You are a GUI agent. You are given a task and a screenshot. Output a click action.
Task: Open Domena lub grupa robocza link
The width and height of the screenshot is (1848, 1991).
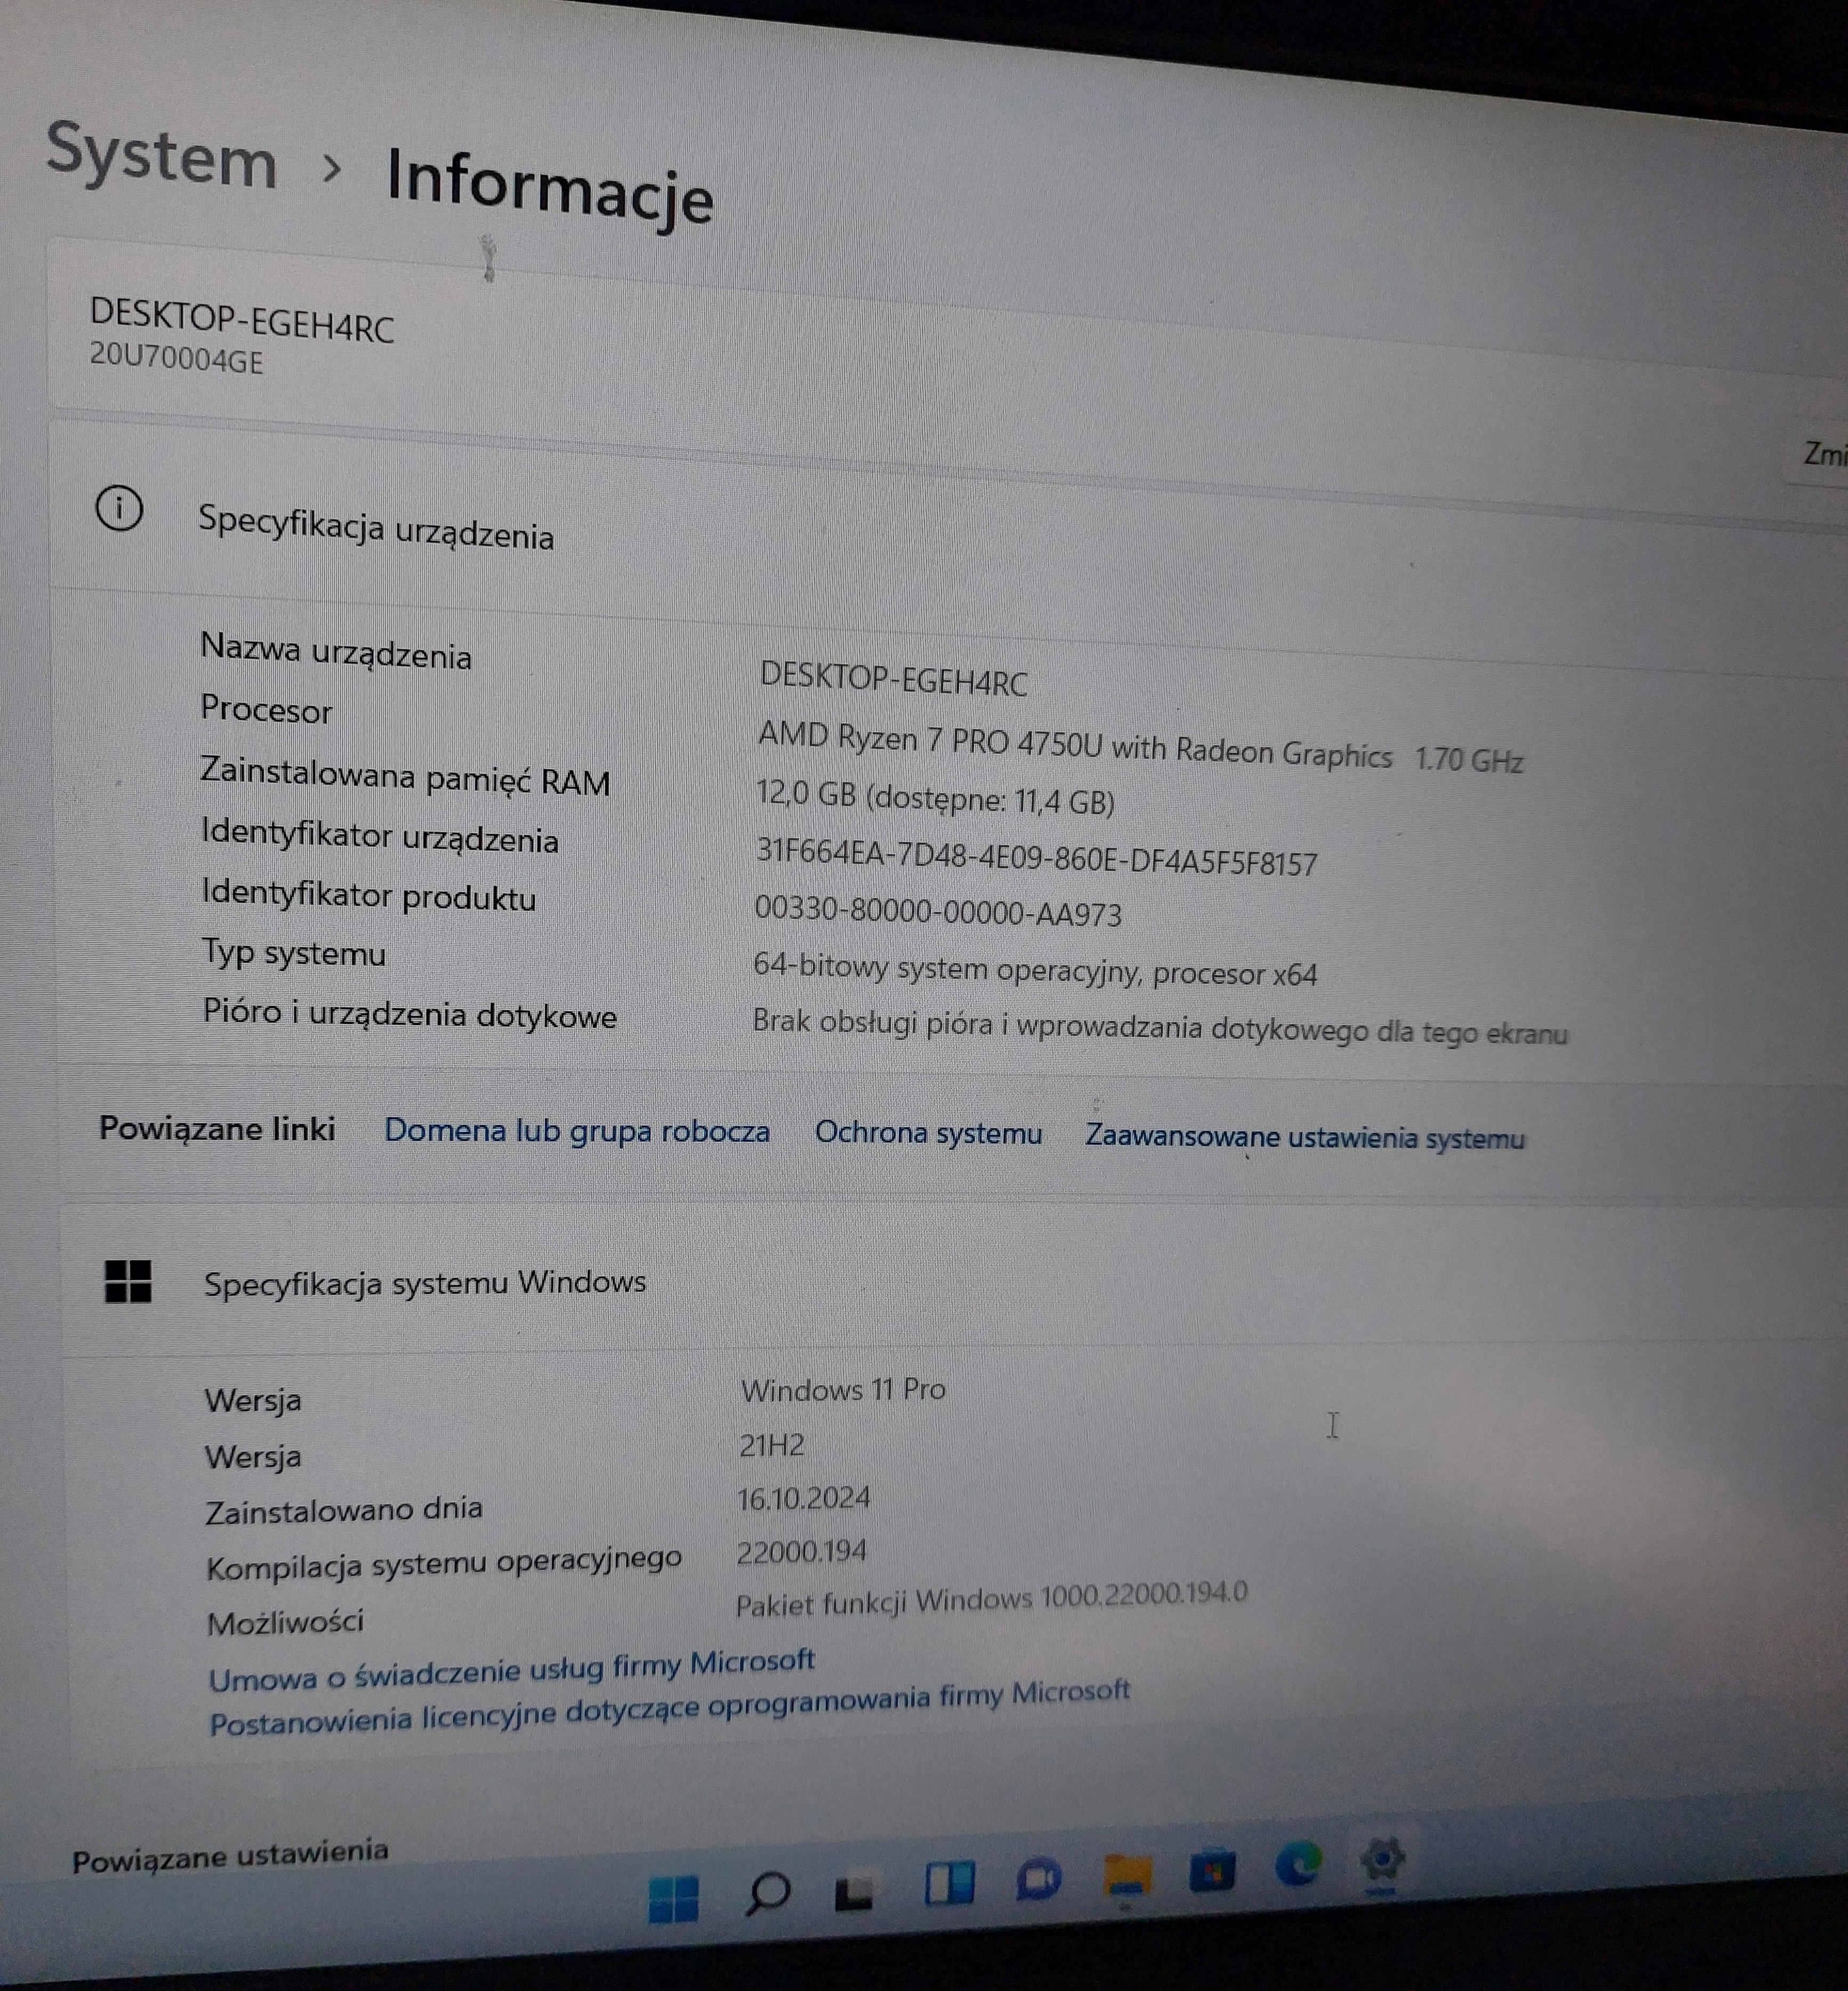click(577, 1131)
